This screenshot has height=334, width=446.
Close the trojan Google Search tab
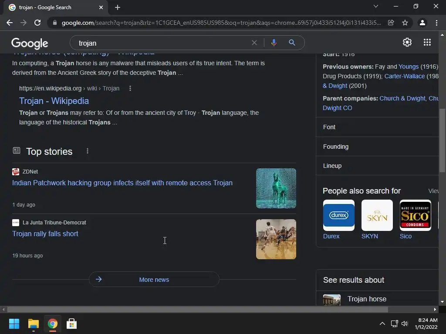(101, 7)
